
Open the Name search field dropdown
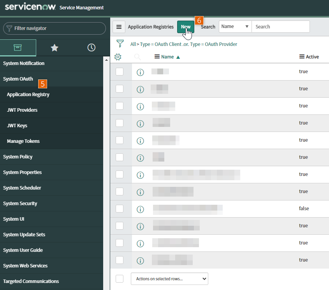235,26
